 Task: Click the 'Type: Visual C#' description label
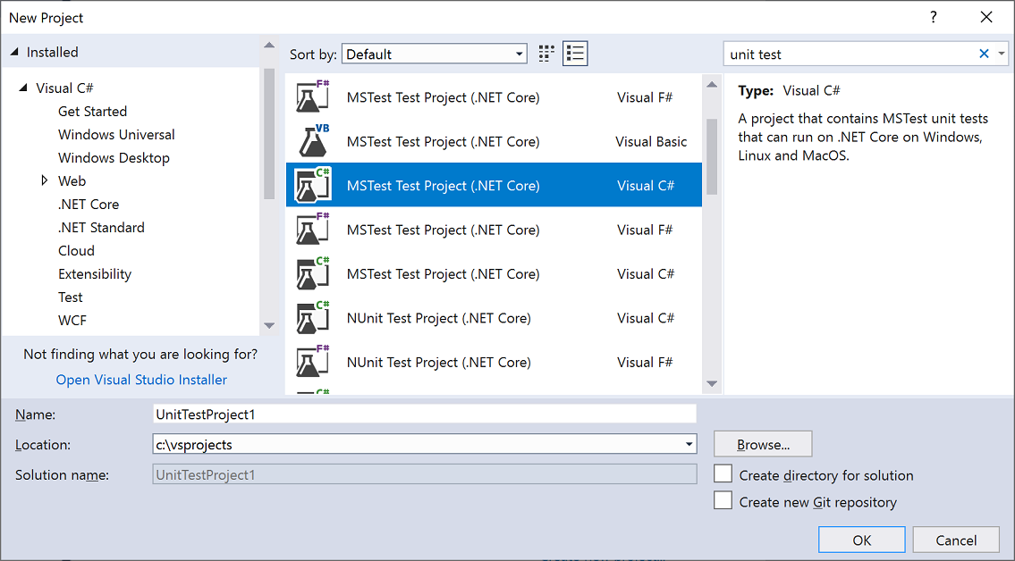789,90
